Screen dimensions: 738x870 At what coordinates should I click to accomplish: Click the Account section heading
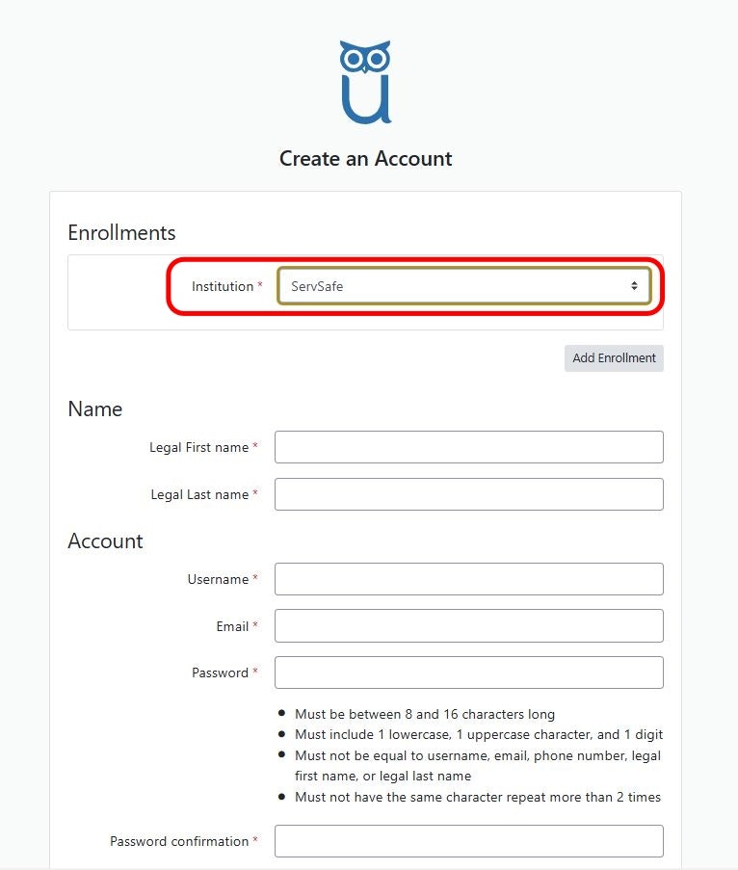click(105, 540)
